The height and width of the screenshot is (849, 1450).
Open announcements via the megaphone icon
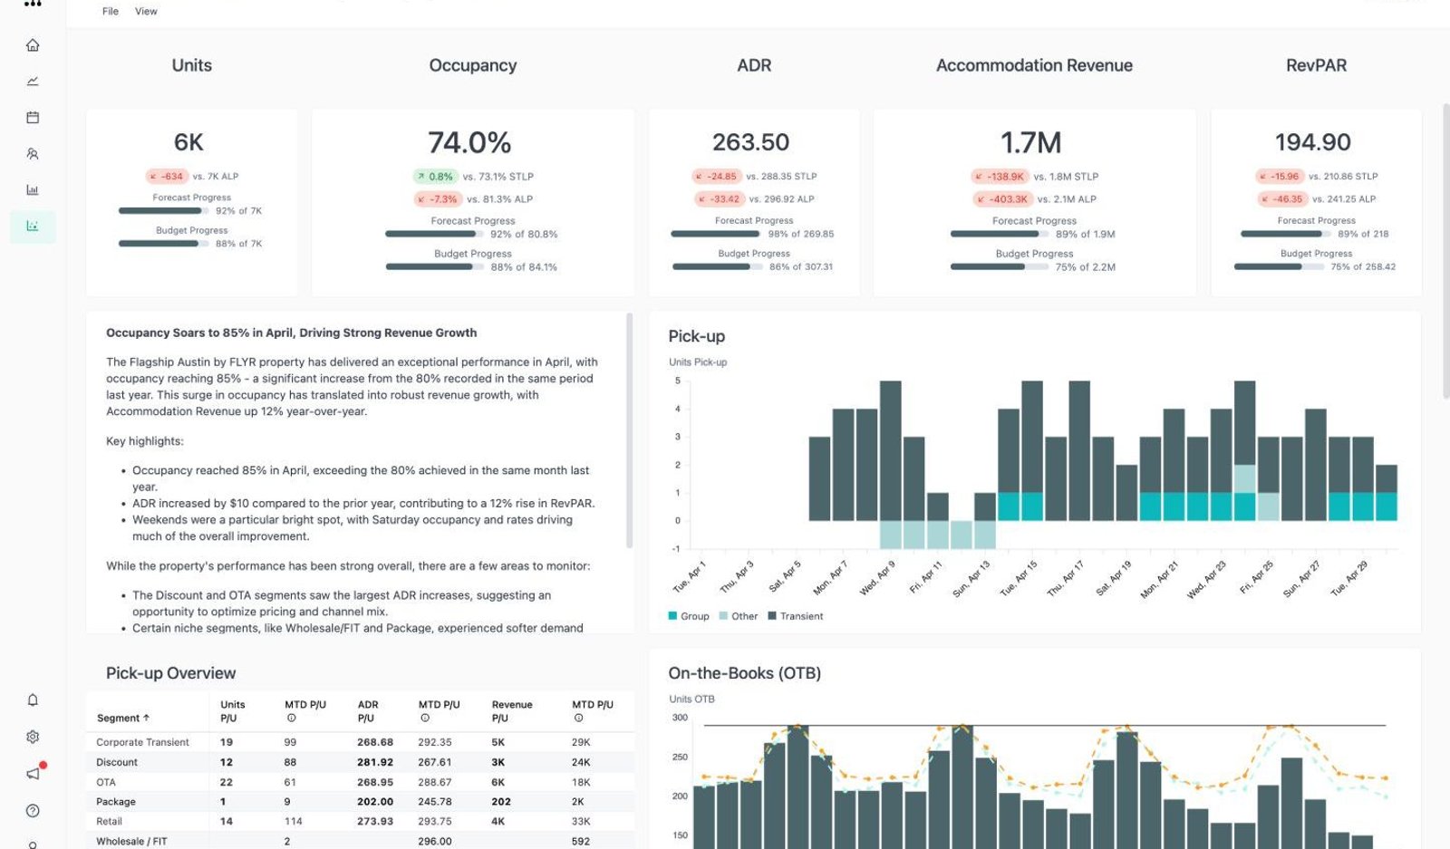tap(34, 774)
